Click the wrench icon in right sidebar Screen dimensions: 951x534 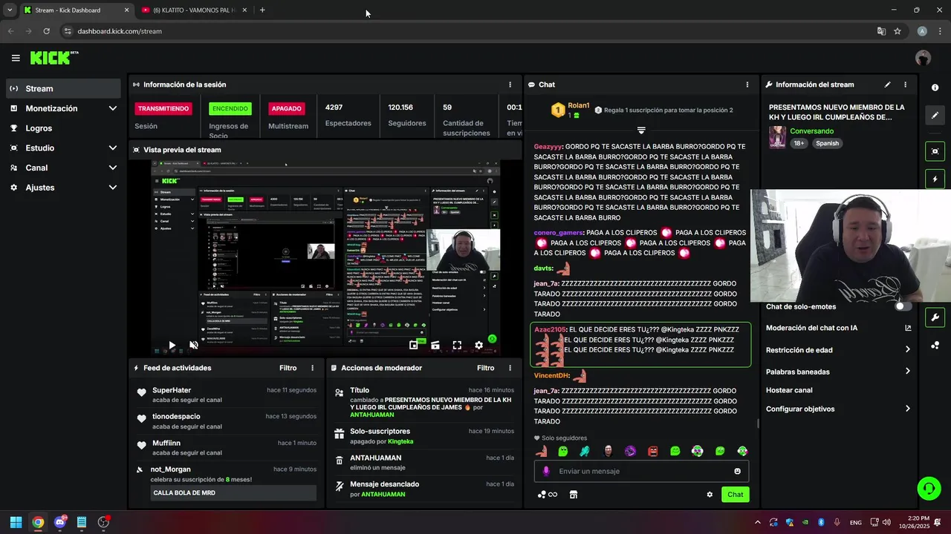point(935,317)
